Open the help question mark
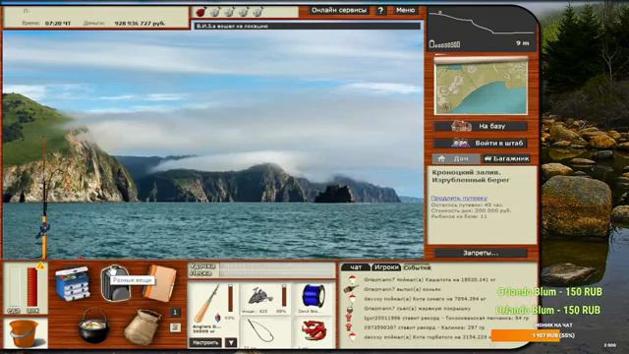629x354 pixels. (x=380, y=11)
